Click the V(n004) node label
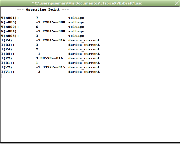 (10, 31)
